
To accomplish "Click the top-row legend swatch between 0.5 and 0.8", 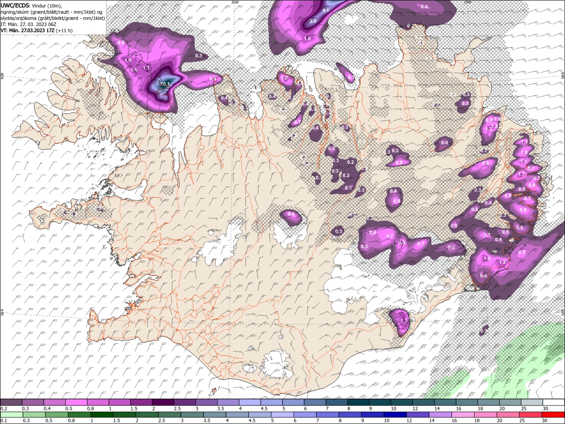I will tap(76, 402).
